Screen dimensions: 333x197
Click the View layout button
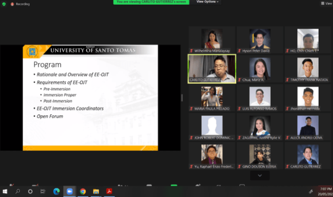326,3
